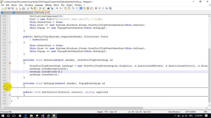Click the Undo arrow icon
Screen dimensions: 211x118
40,8
